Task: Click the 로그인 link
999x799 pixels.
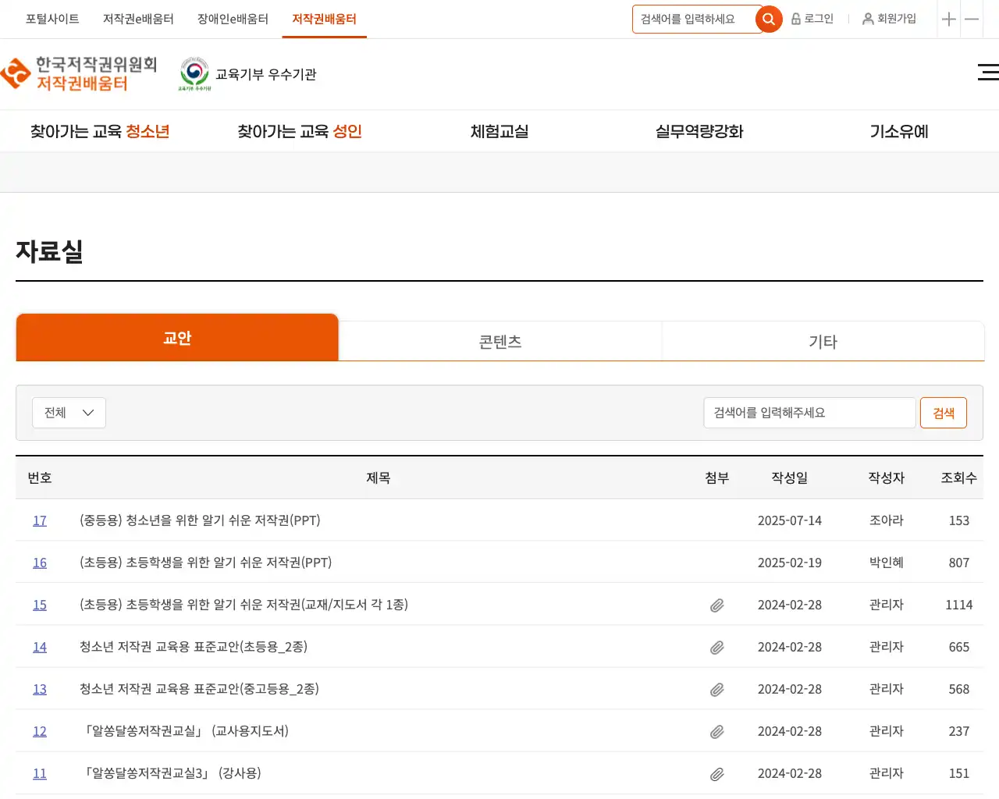Action: (812, 19)
